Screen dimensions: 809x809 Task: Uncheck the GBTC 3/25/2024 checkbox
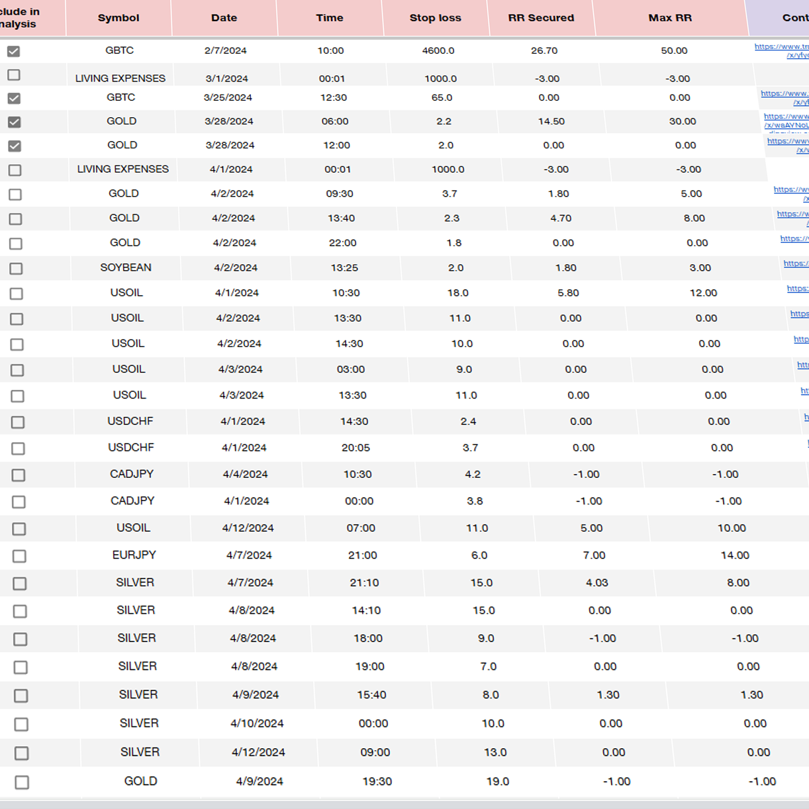(14, 98)
